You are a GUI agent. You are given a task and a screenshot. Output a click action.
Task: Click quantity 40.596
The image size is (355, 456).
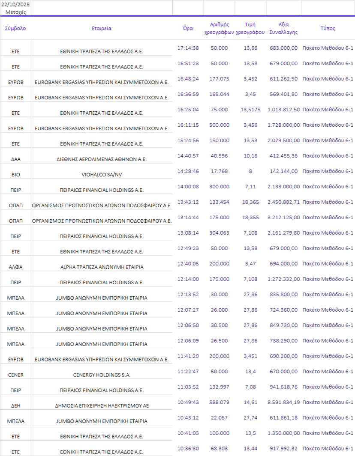click(219, 156)
